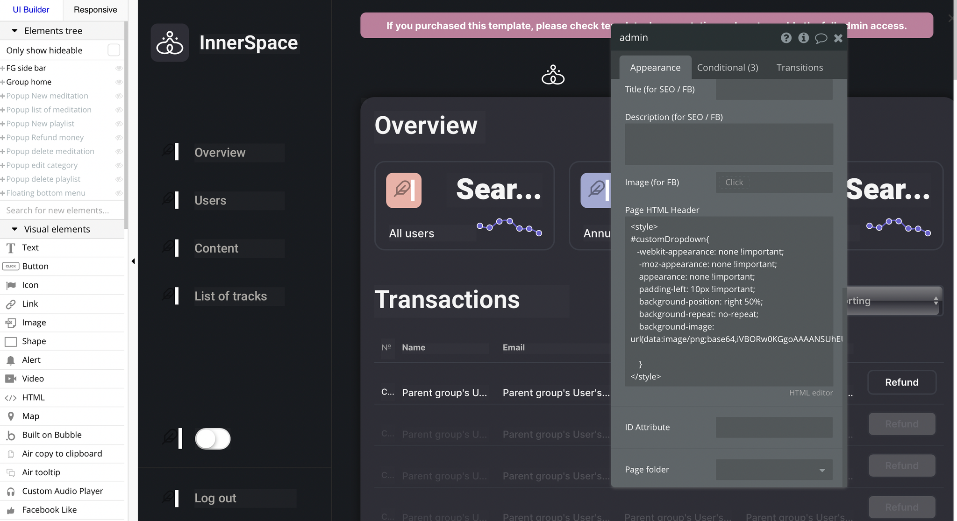Click the chat/message icon in admin panel
The width and height of the screenshot is (957, 521).
tap(821, 38)
